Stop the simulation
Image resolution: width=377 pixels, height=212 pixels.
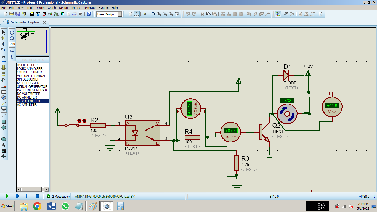37,196
